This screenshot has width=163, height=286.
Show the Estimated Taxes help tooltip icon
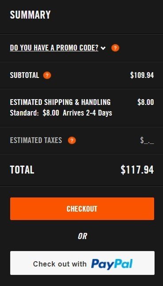(72, 140)
